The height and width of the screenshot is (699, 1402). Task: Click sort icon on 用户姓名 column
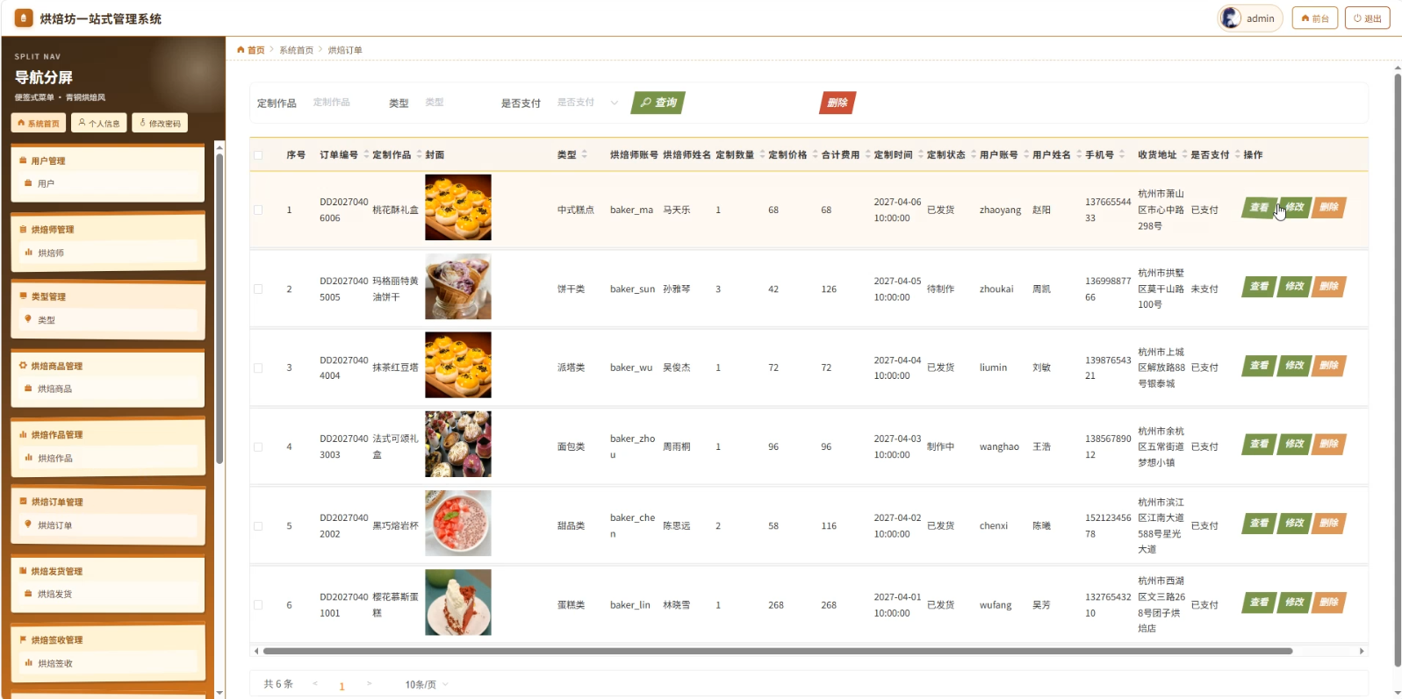[x=1079, y=154]
